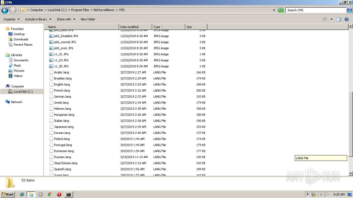Select the French.lang file name
Viewport: 353px width, 198px height.
tap(62, 90)
